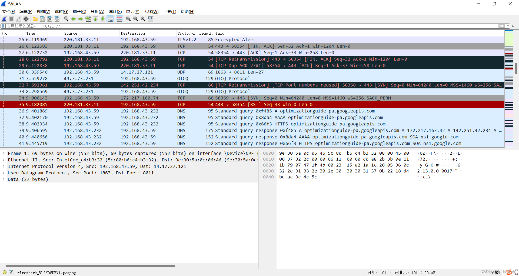Image resolution: width=519 pixels, height=276 pixels.
Task: Click the intelligent scrollbar color minimap
Action: point(509,89)
